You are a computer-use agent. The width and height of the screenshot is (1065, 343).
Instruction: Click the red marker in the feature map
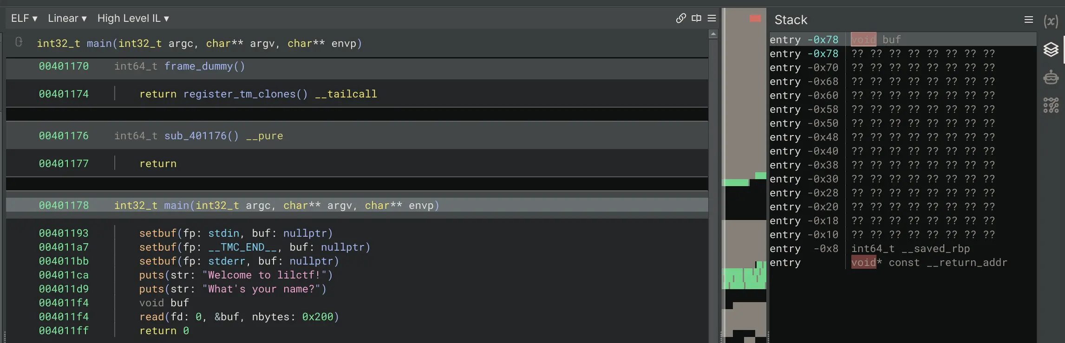(755, 19)
